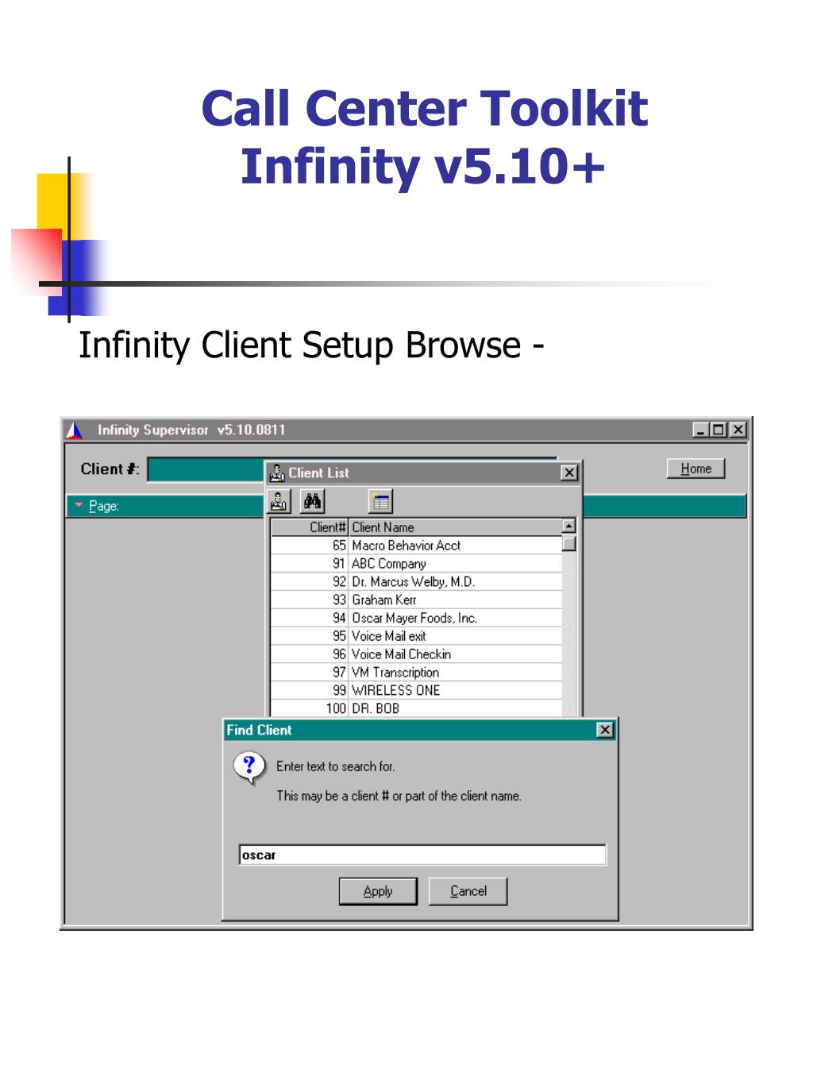This screenshot has height=1084, width=813.
Task: Close the Infinity Supervisor window
Action: click(x=738, y=430)
